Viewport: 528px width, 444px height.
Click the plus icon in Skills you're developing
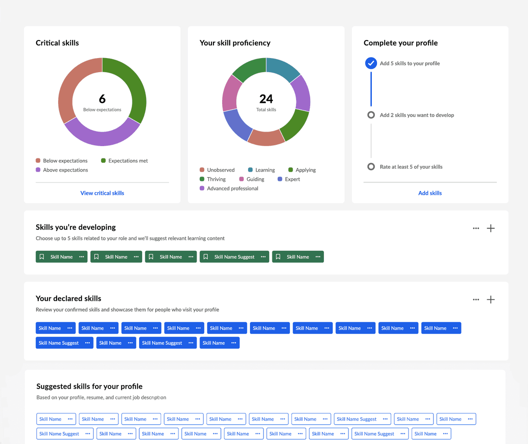point(491,228)
